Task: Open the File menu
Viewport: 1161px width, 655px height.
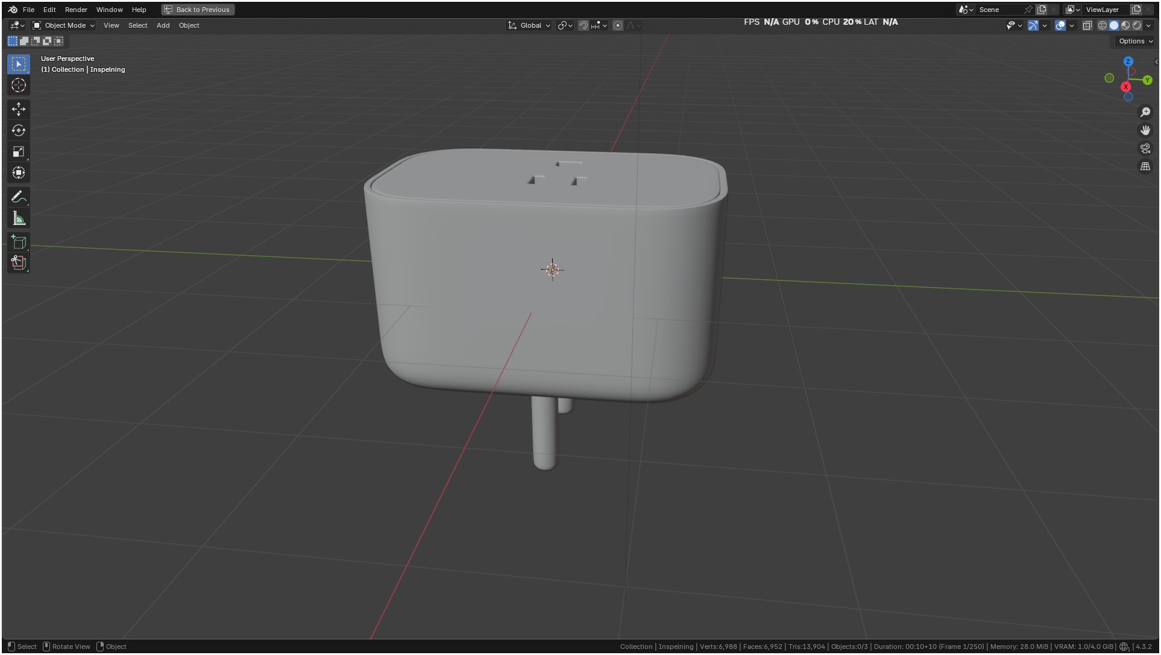Action: [28, 10]
